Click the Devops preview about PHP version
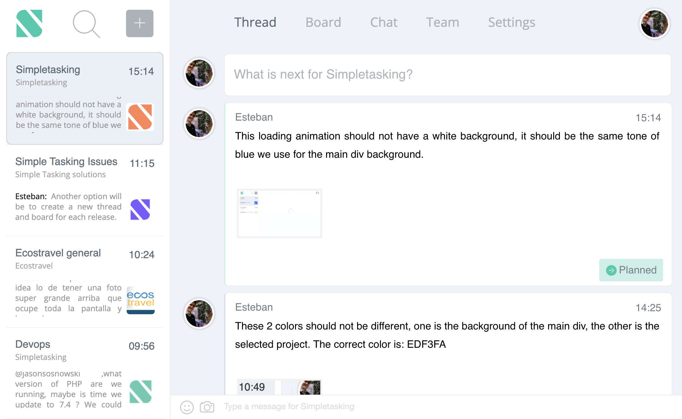Screen dimensions: 682x419 [x=69, y=389]
